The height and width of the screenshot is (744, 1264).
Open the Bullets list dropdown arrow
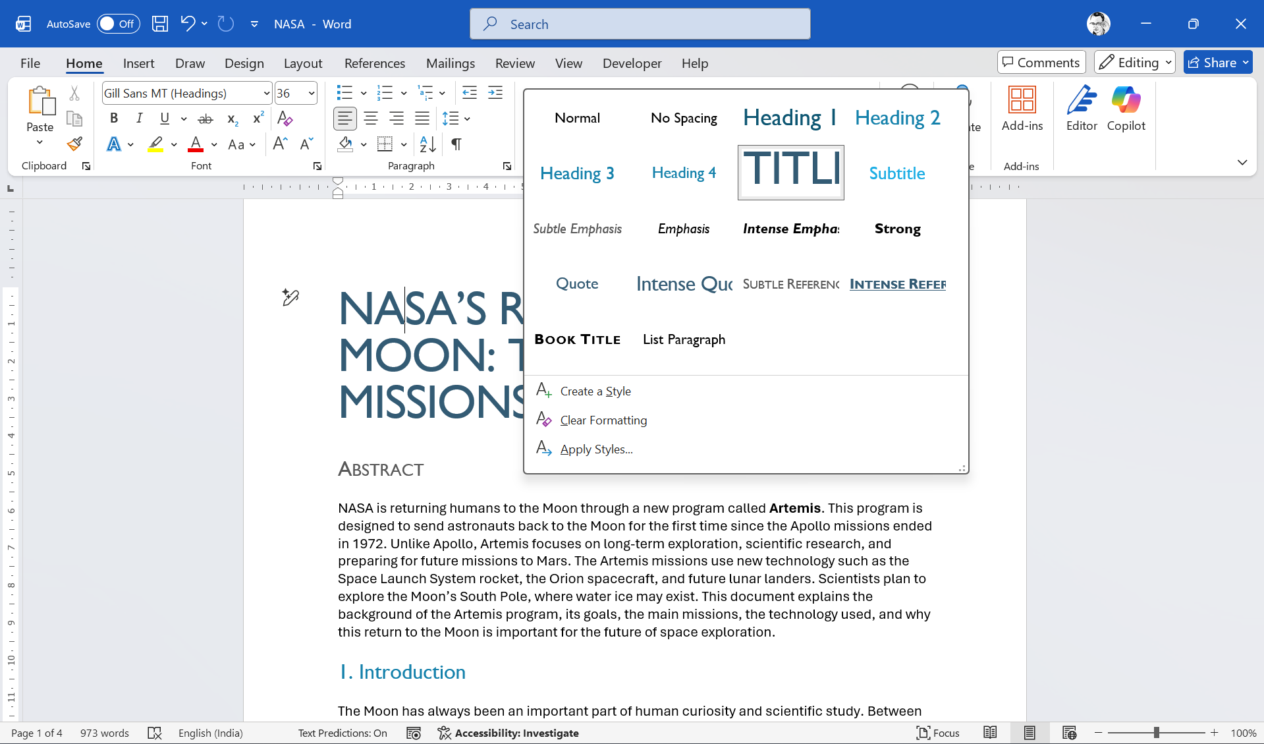(363, 93)
